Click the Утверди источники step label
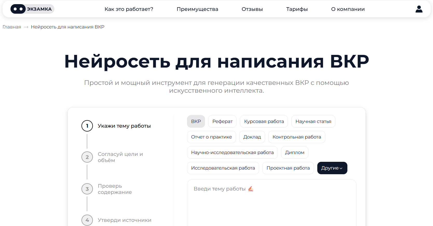433x226 pixels. click(125, 220)
